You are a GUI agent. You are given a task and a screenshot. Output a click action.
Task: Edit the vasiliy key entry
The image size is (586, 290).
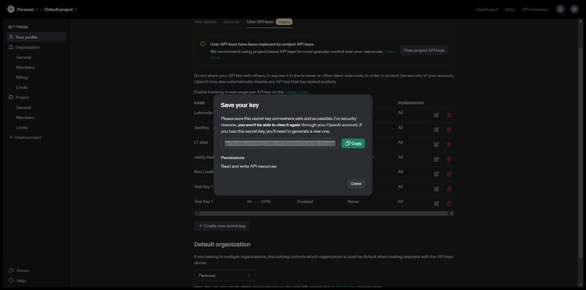tap(436, 160)
